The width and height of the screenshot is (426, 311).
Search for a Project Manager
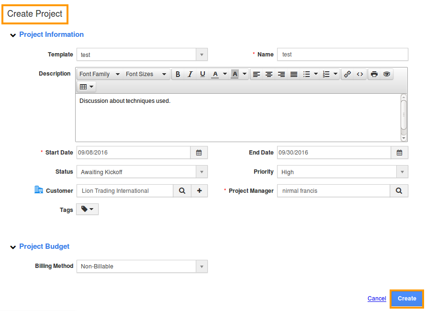[x=399, y=191]
